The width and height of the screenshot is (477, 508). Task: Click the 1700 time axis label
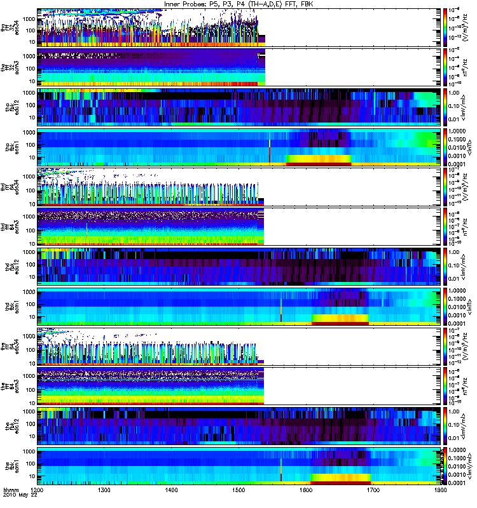coord(373,490)
